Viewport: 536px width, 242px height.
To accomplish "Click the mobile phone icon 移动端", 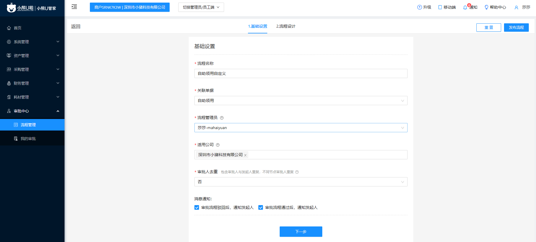I will point(440,7).
